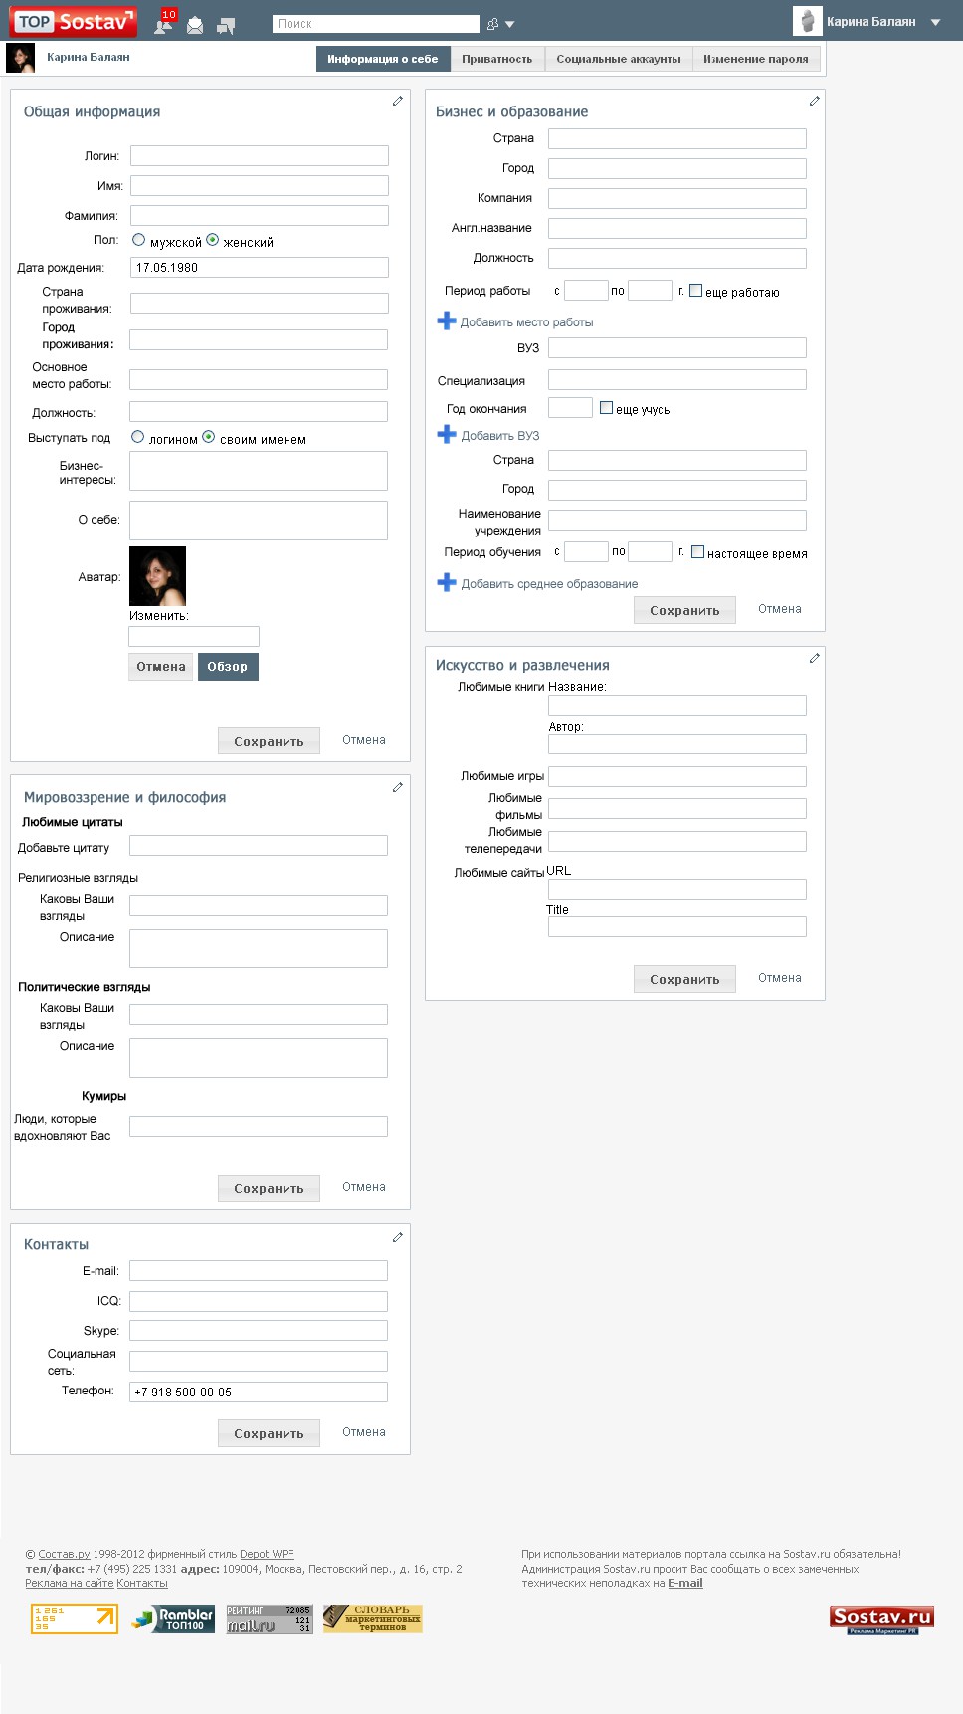Image resolution: width=963 pixels, height=1714 pixels.
Task: Click the avatar photo preview
Action: (x=157, y=576)
